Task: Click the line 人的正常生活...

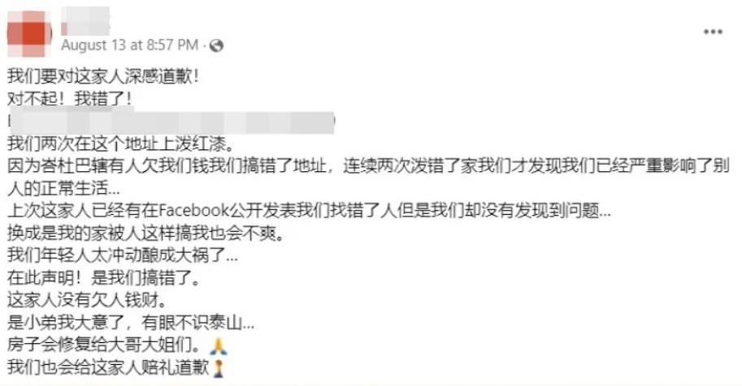Action: (x=64, y=188)
